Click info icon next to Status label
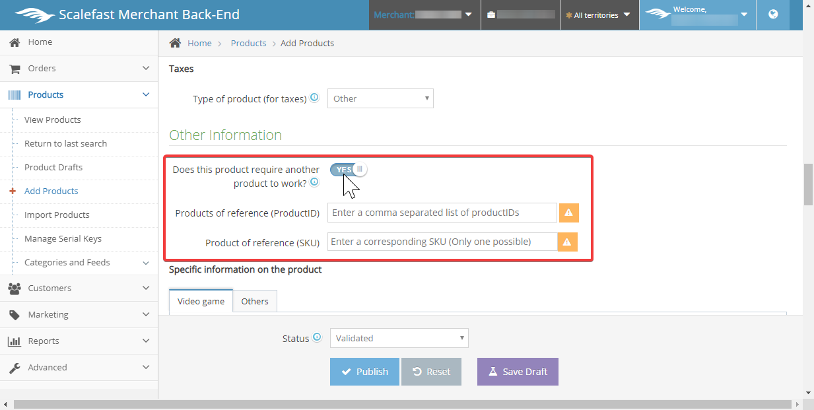814x410 pixels. click(317, 337)
